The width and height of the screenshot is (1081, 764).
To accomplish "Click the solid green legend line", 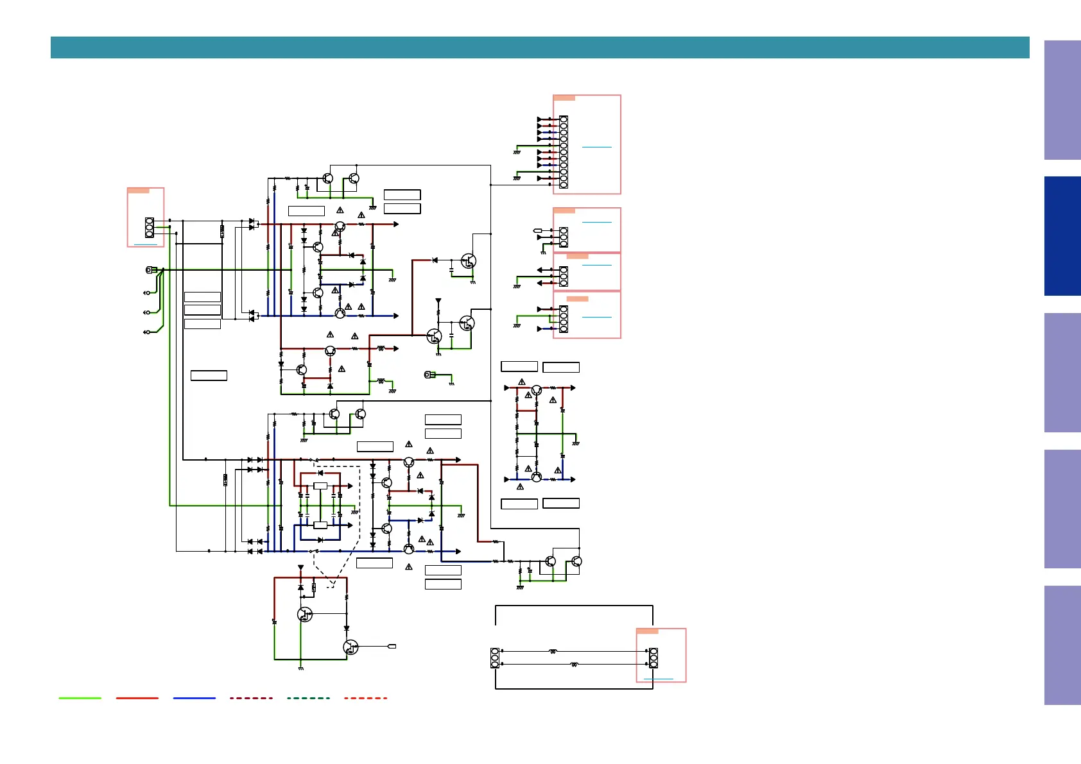I will point(80,698).
